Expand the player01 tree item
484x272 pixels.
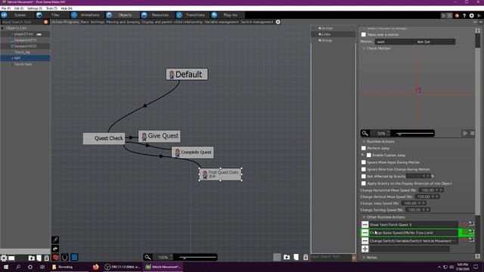(12, 34)
